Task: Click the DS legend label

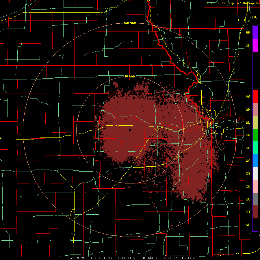Action: tap(248, 174)
